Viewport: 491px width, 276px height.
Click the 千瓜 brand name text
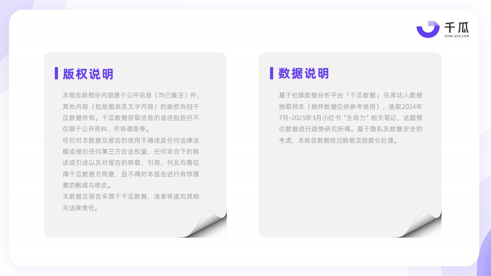pos(456,27)
